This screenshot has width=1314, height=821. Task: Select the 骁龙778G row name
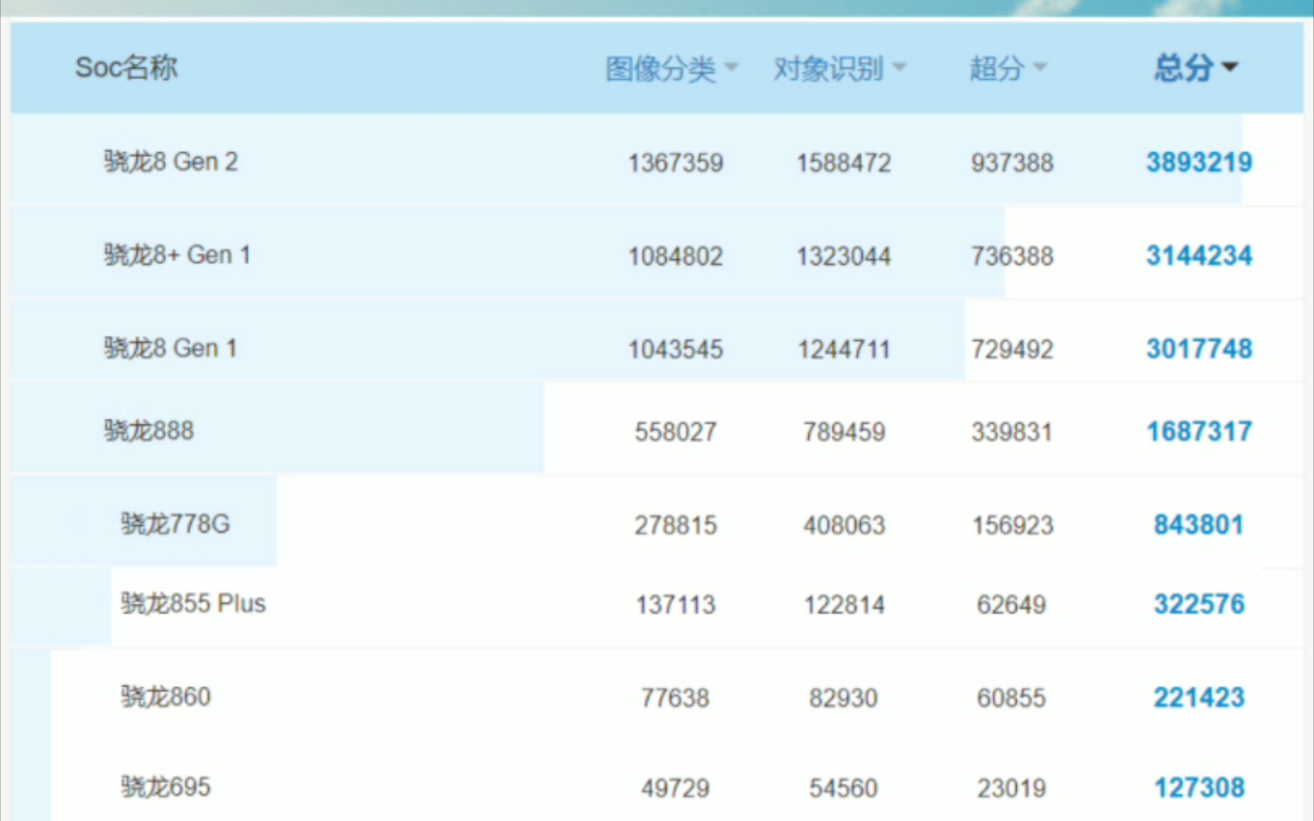coord(175,524)
